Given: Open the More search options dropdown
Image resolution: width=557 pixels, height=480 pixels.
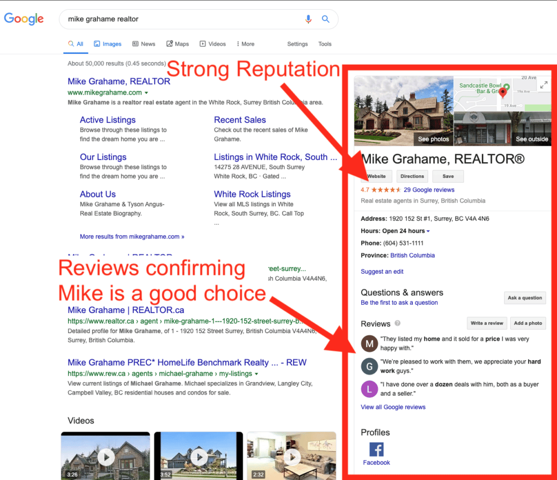Looking at the screenshot, I should 245,44.
